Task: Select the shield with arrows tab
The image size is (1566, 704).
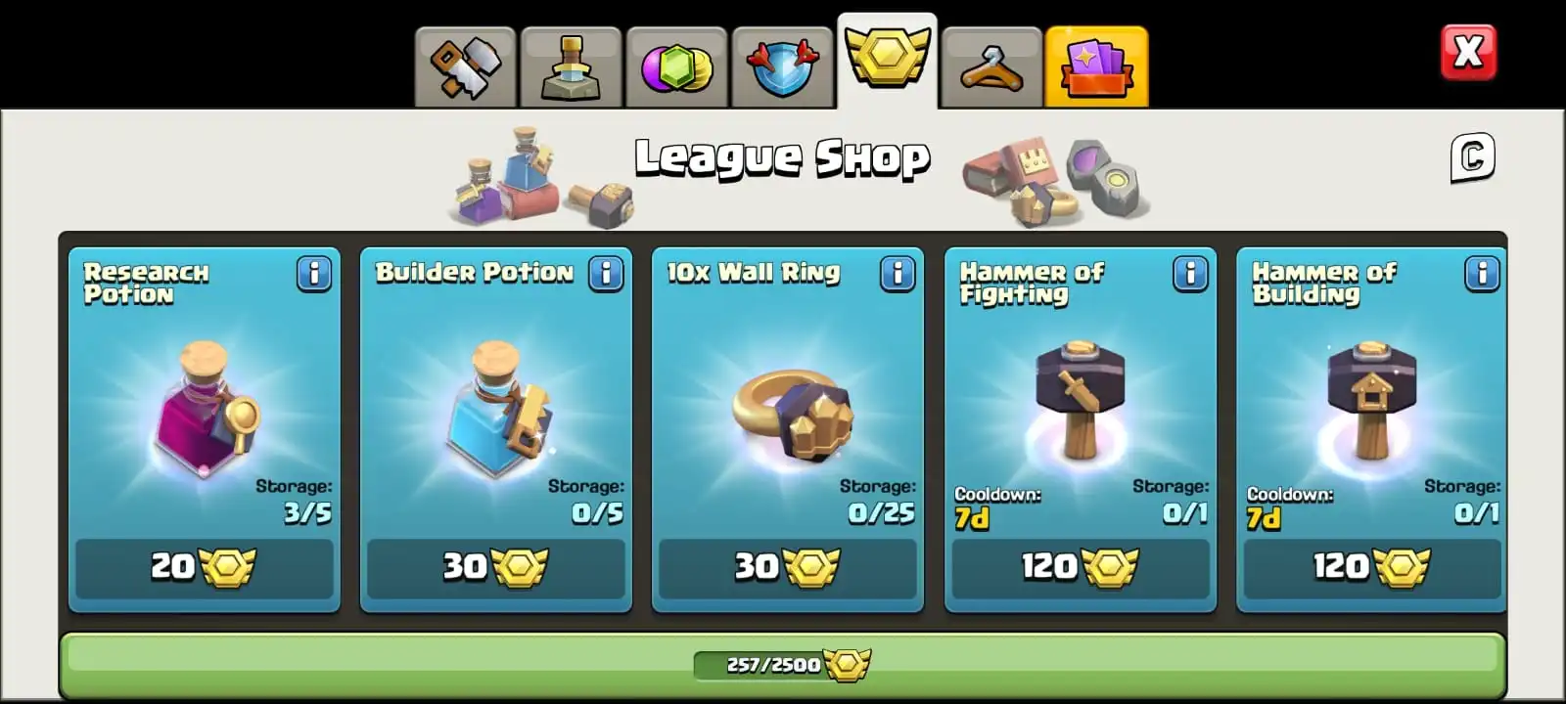Action: point(782,66)
